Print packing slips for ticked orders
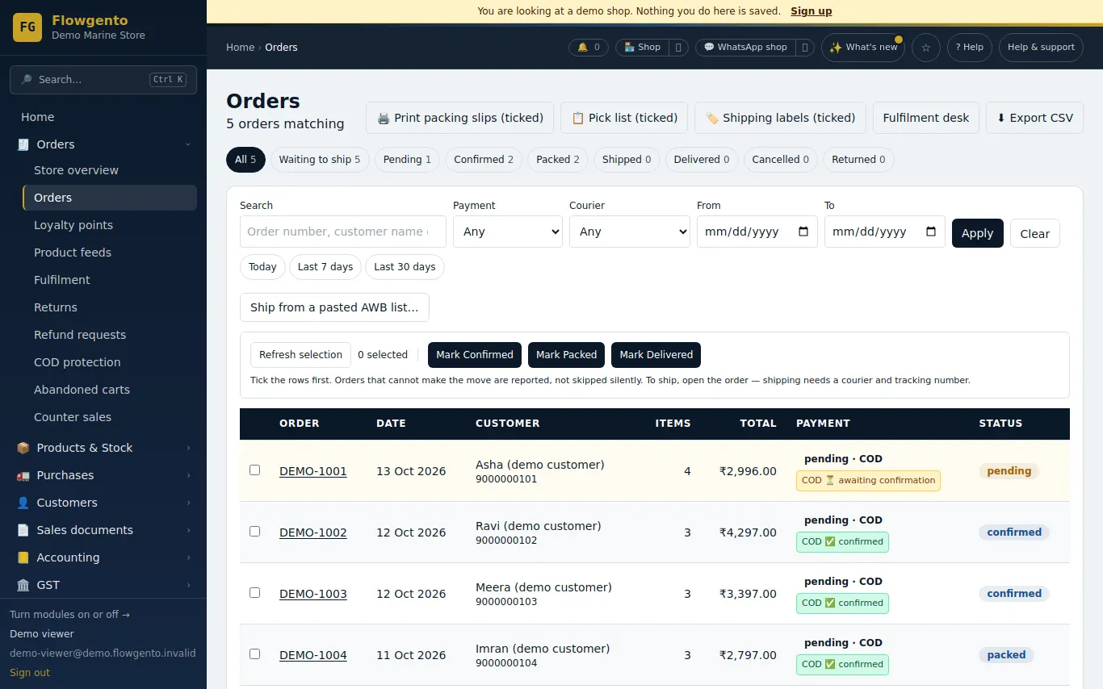 [x=460, y=118]
